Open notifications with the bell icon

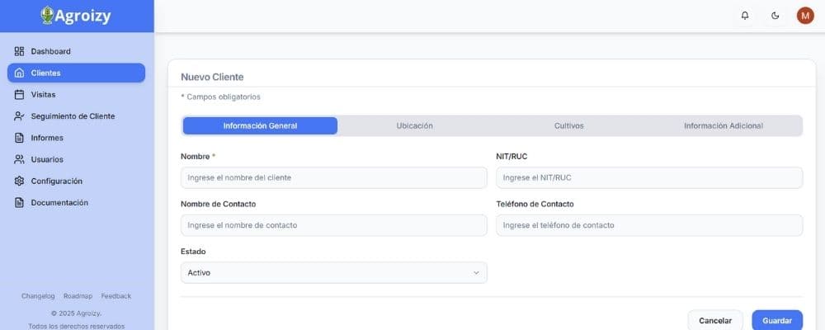coord(745,16)
